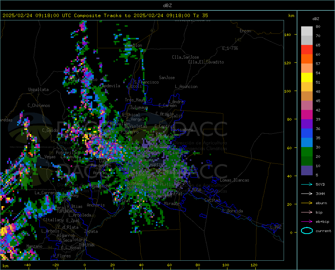The height and width of the screenshot is (270, 335).
Task: Select the mauve 42-45 dBZ swatch
Action: 307,105
